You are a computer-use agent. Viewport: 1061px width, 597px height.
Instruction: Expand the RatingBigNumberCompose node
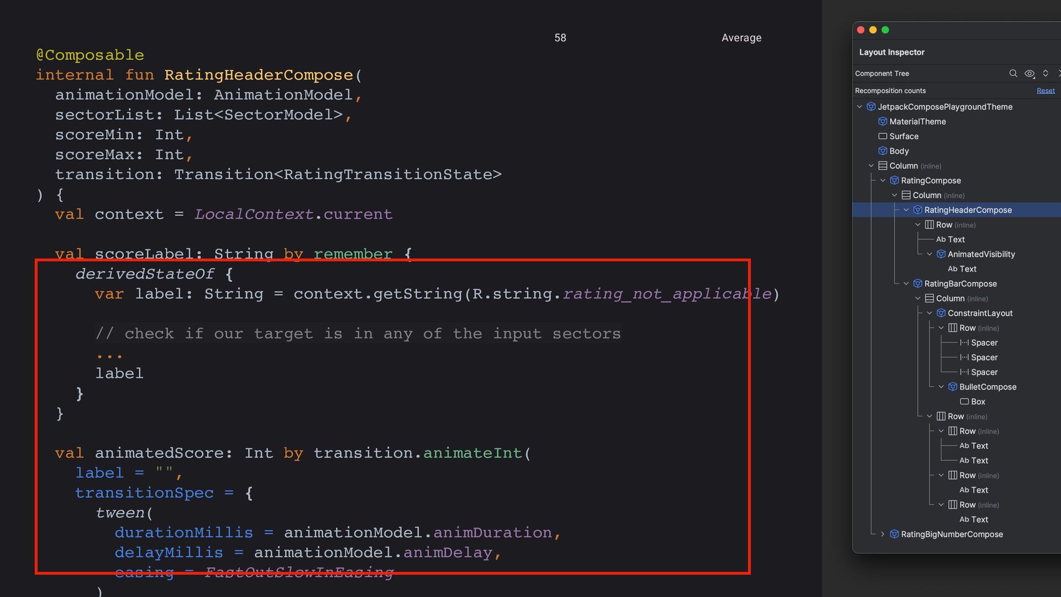(883, 534)
